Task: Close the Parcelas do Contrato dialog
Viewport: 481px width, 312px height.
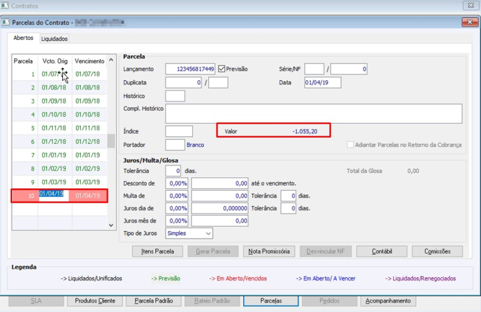Action: coord(469,22)
